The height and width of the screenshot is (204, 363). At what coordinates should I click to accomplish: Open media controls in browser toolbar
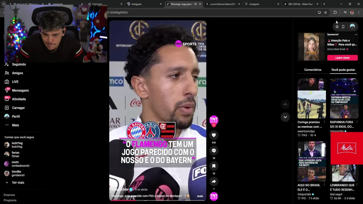(345, 12)
